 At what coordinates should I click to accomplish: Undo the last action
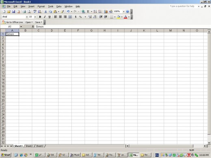[68, 12]
